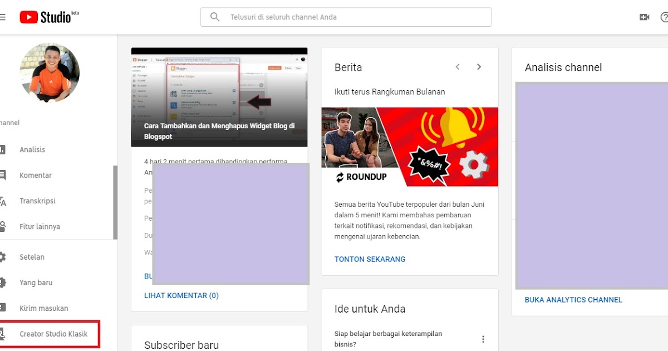The width and height of the screenshot is (668, 351).
Task: Open Yang baru in the sidebar
Action: pyautogui.click(x=36, y=283)
